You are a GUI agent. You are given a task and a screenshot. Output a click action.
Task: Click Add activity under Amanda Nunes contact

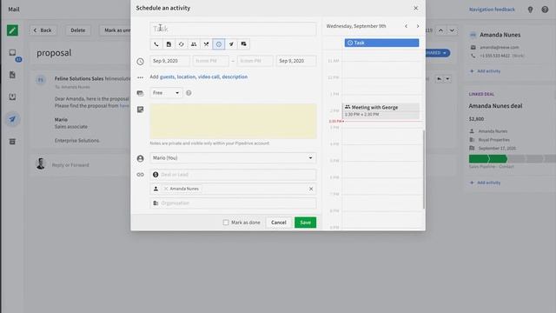485,71
